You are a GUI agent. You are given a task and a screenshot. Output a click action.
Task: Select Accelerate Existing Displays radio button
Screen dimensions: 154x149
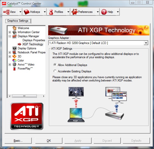coord(55,71)
